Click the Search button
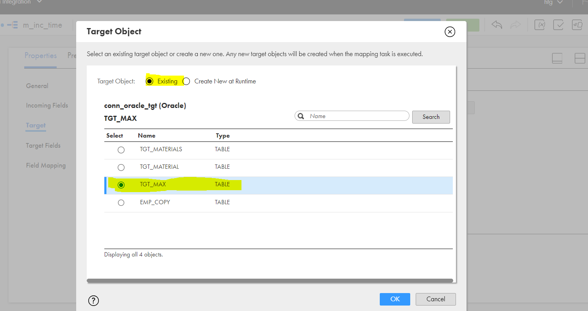This screenshot has height=311, width=588. coord(431,117)
